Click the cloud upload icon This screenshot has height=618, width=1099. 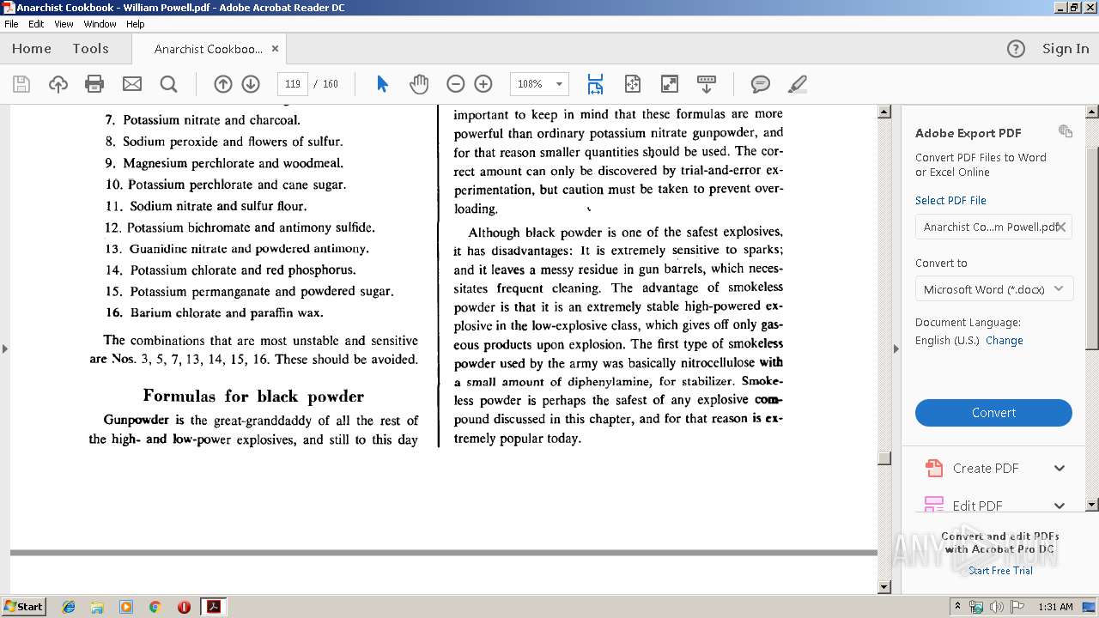58,84
